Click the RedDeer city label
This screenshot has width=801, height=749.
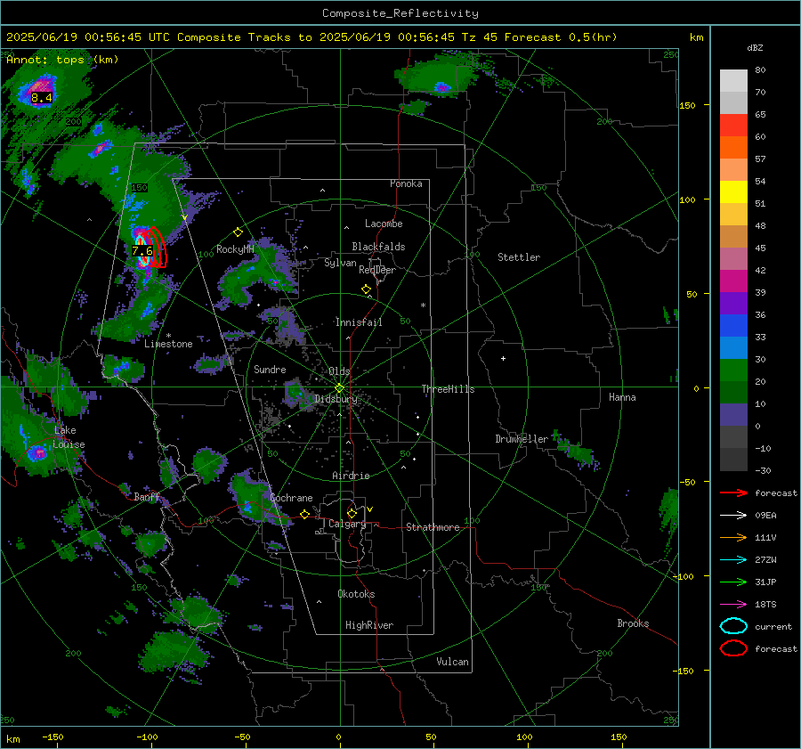point(377,270)
